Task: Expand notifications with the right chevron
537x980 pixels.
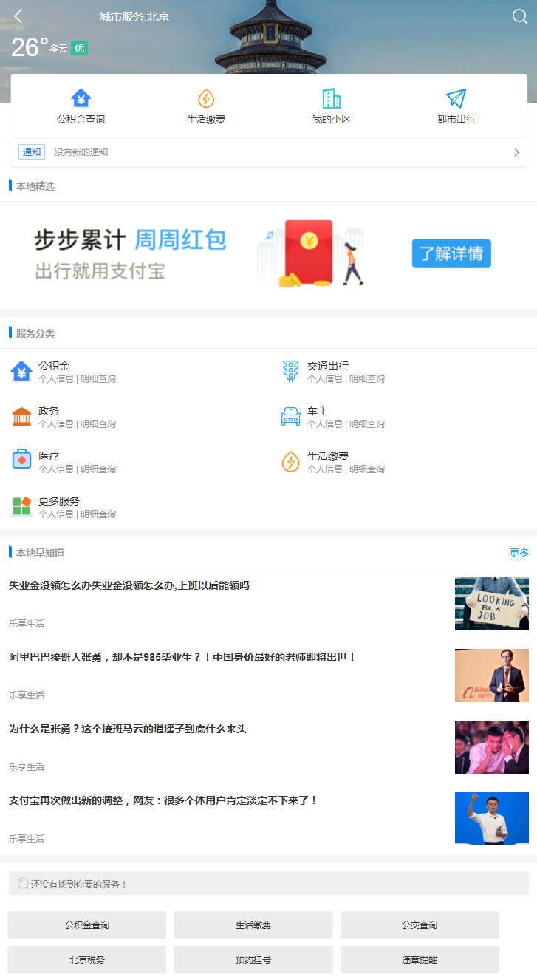Action: [x=516, y=152]
